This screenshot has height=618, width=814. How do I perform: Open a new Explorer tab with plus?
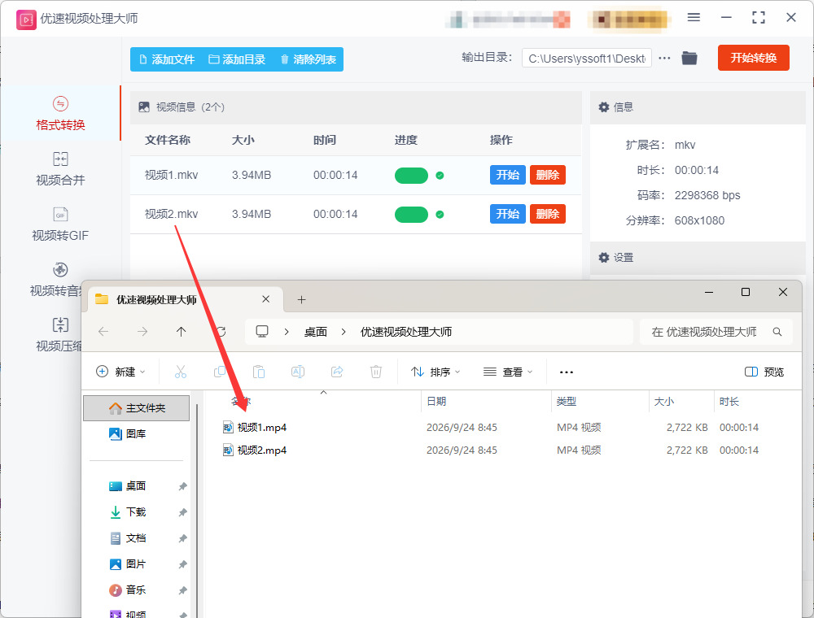[301, 300]
